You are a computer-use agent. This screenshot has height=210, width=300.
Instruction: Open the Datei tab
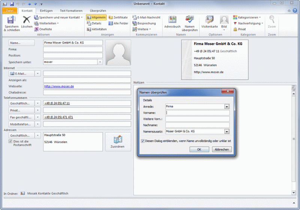pos(10,11)
